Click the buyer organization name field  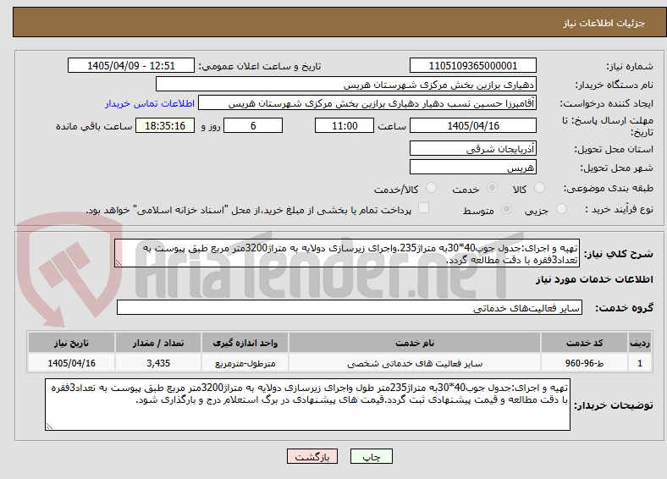pyautogui.click(x=346, y=85)
